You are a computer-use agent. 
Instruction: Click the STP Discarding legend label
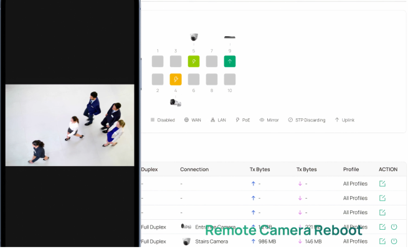pyautogui.click(x=310, y=120)
